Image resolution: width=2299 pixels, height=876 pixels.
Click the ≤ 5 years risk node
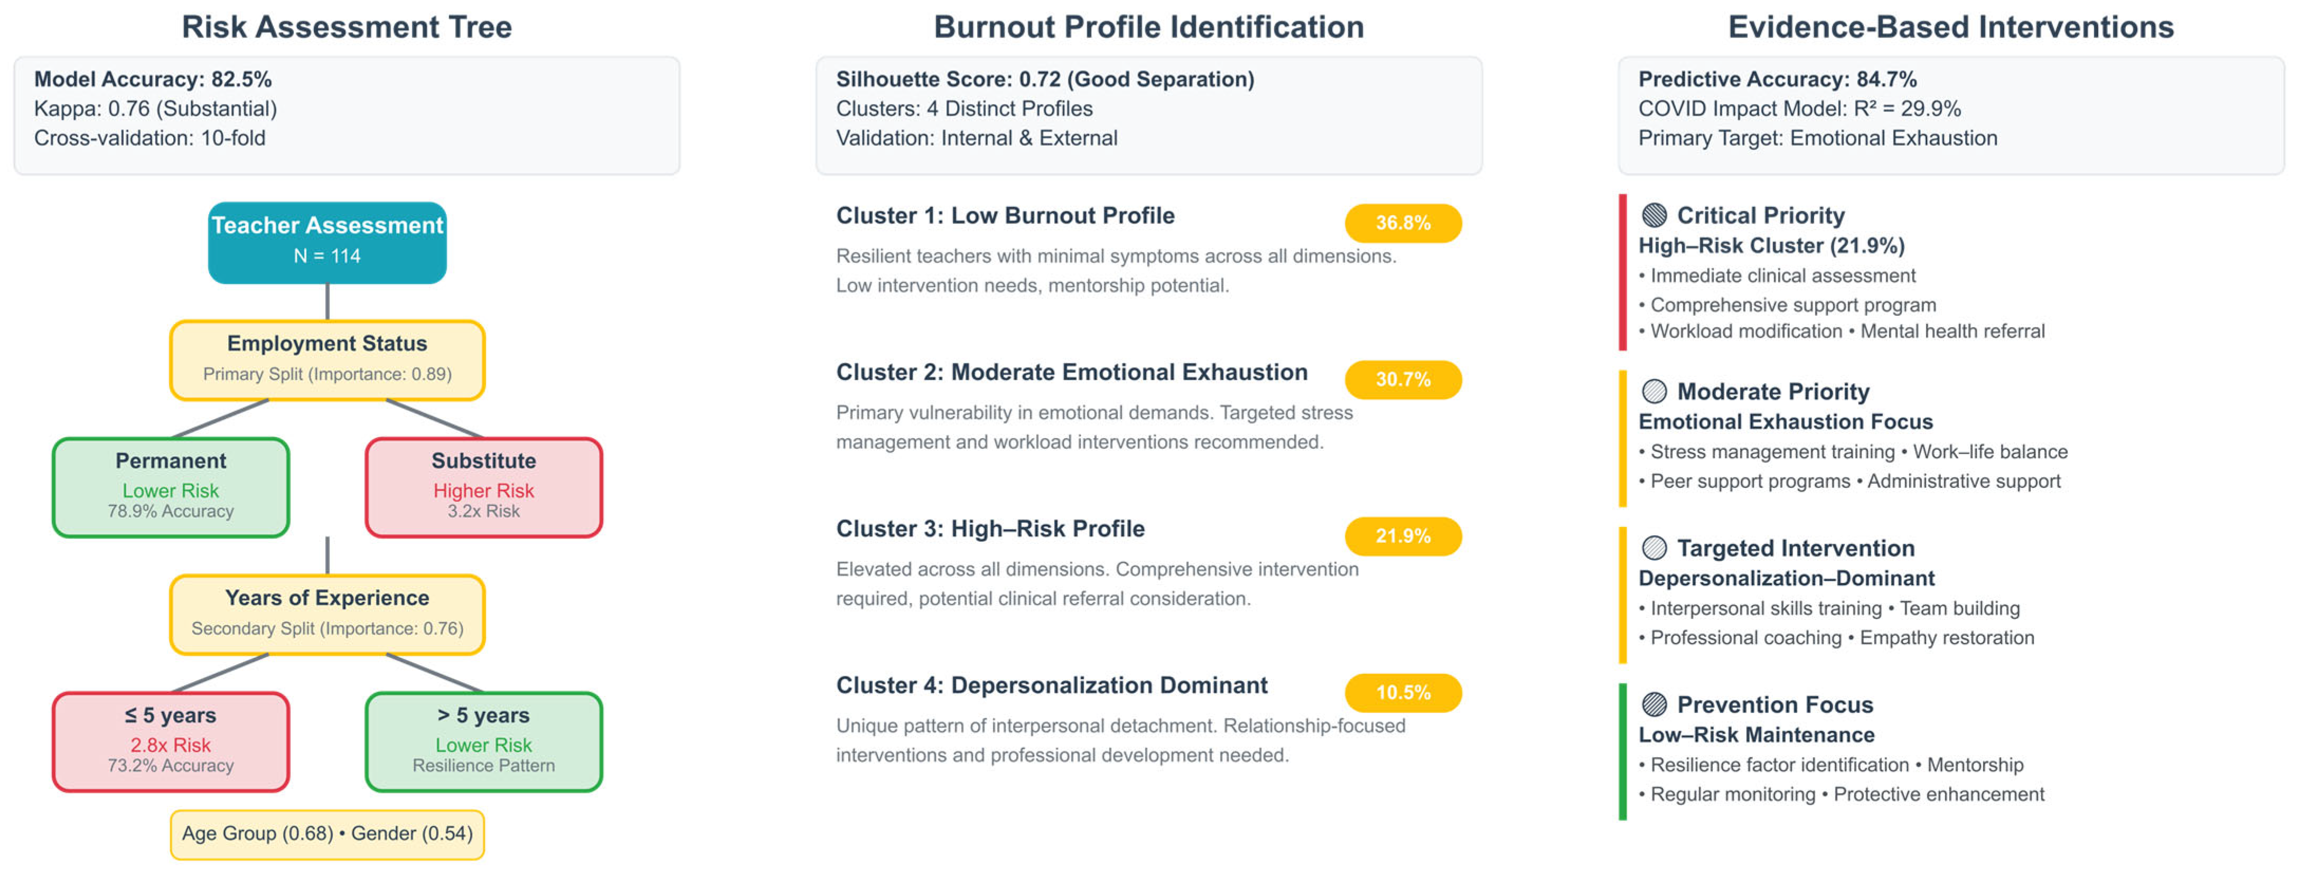pyautogui.click(x=171, y=741)
